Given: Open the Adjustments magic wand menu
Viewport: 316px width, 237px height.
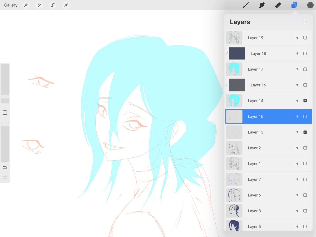Looking at the screenshot, I should pyautogui.click(x=39, y=5).
